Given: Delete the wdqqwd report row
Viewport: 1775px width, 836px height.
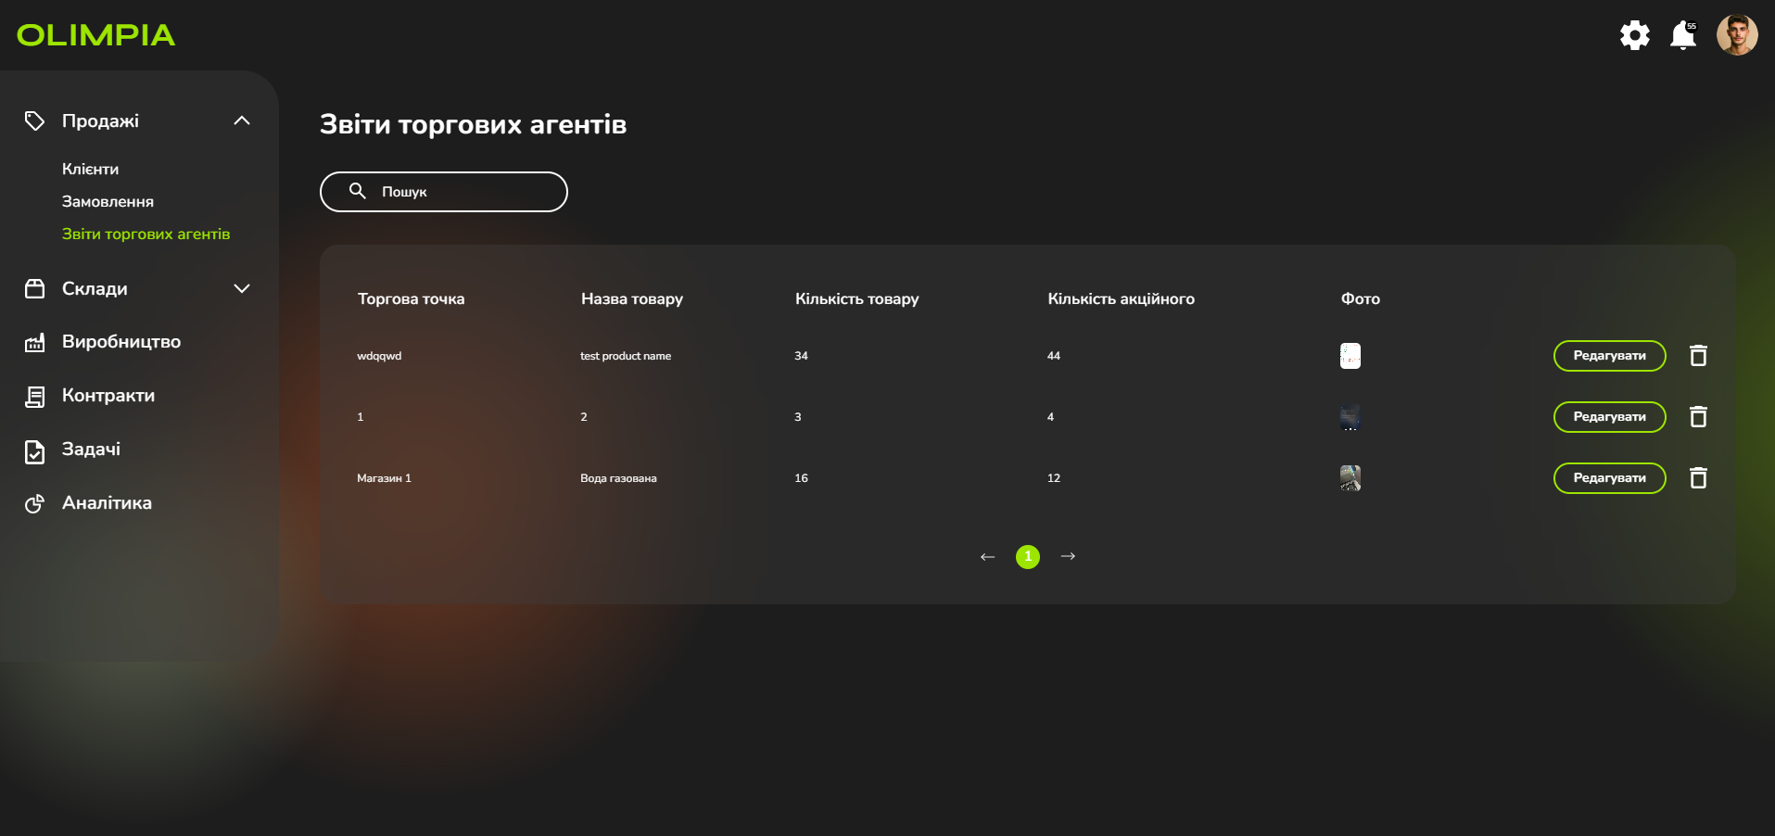Looking at the screenshot, I should (x=1698, y=356).
